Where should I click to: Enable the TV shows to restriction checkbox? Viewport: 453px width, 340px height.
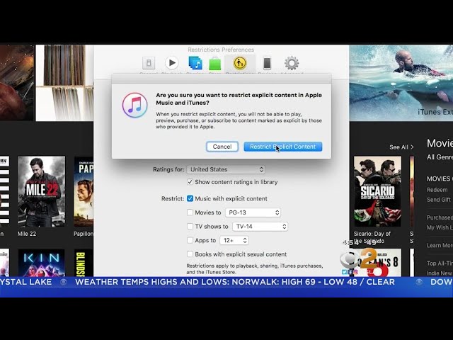190,227
